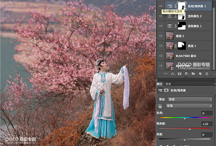Viewport: 216px width, 146px height.
Task: Unlink mask chain on 色相/饱和度 1 layer
Action: pos(176,6)
